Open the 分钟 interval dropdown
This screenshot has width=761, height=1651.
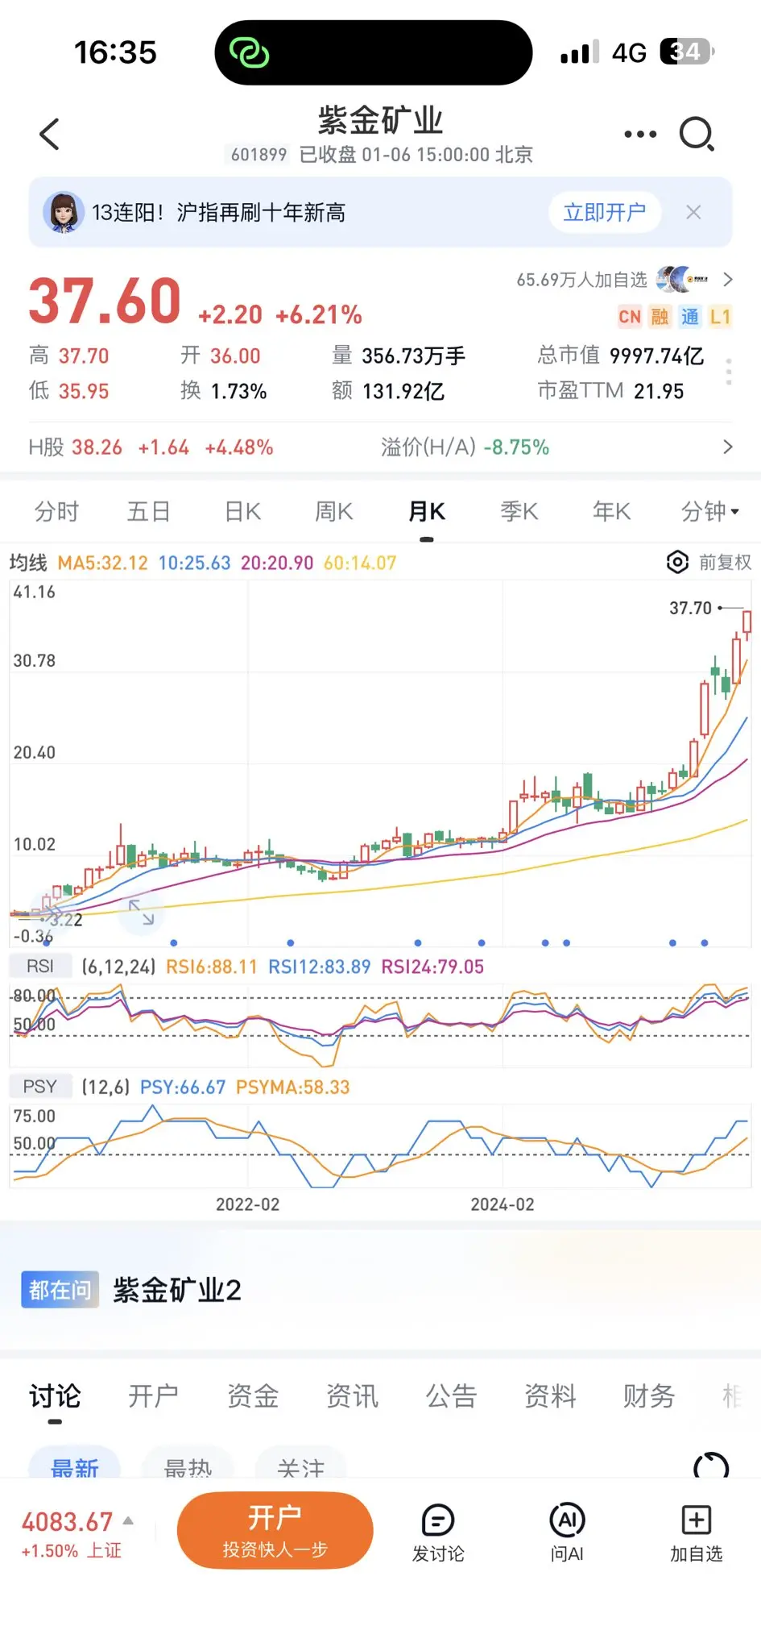pyautogui.click(x=709, y=511)
